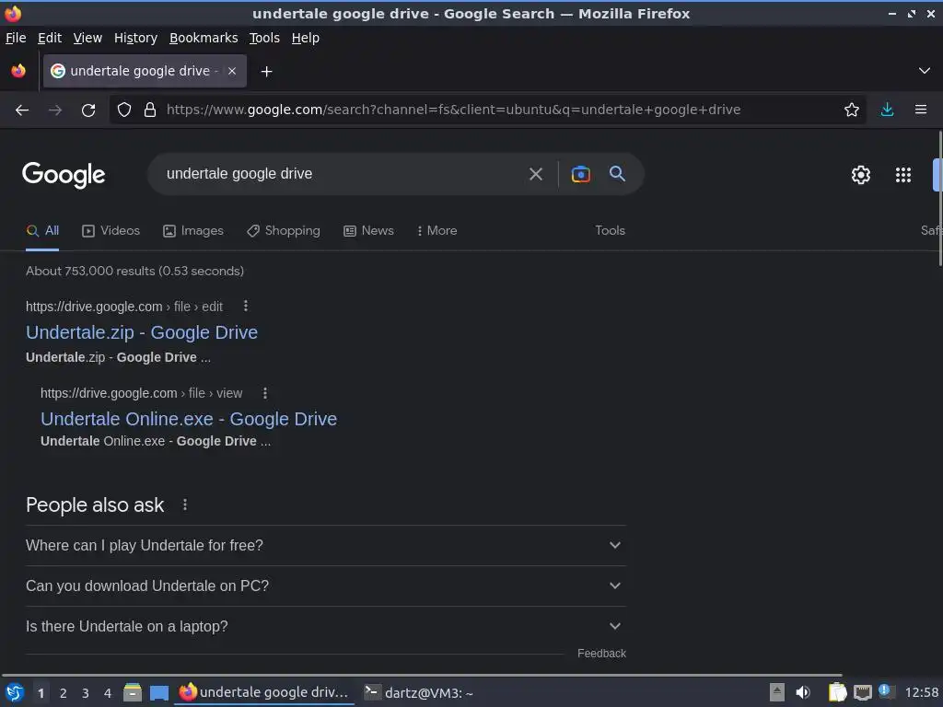The width and height of the screenshot is (943, 707).
Task: Switch to the Videos tab
Action: click(111, 231)
